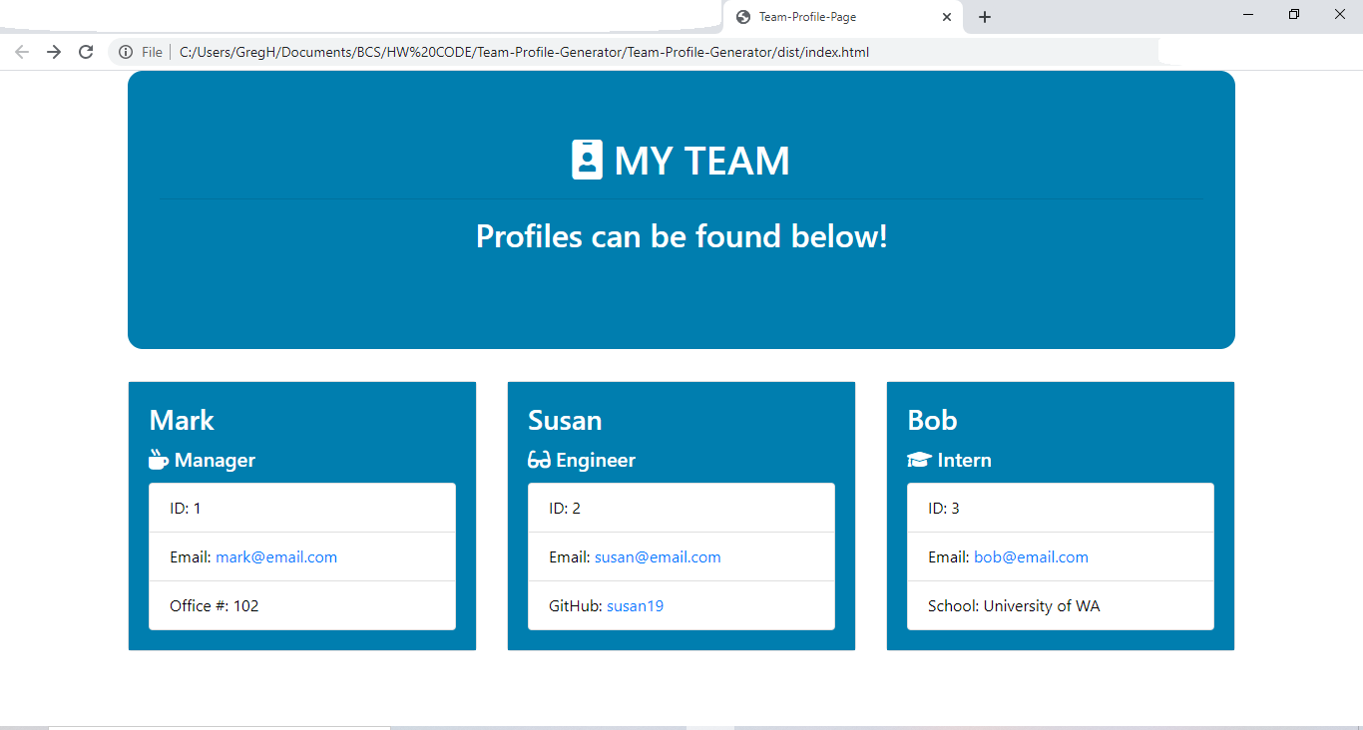Select Bob's School: University of WA row
Viewport: 1363px width, 730px height.
point(1060,605)
